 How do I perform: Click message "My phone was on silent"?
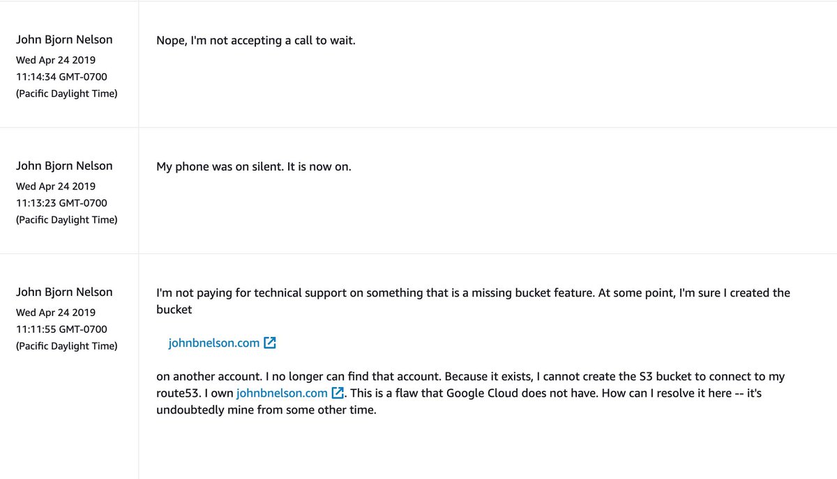(254, 167)
